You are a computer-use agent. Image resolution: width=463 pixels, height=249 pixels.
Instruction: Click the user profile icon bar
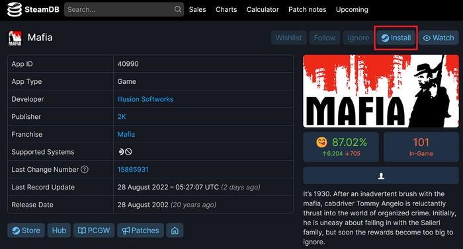[x=381, y=176]
